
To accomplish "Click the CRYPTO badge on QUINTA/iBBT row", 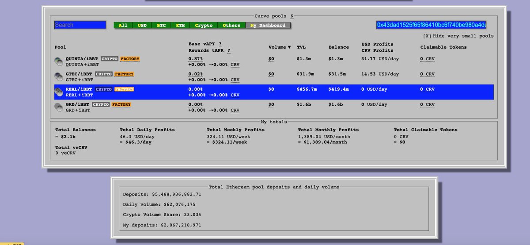I will 110,59.
